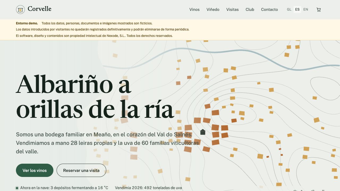
Task: Click the hero heading Albariño a orillas
Action: tap(95, 96)
